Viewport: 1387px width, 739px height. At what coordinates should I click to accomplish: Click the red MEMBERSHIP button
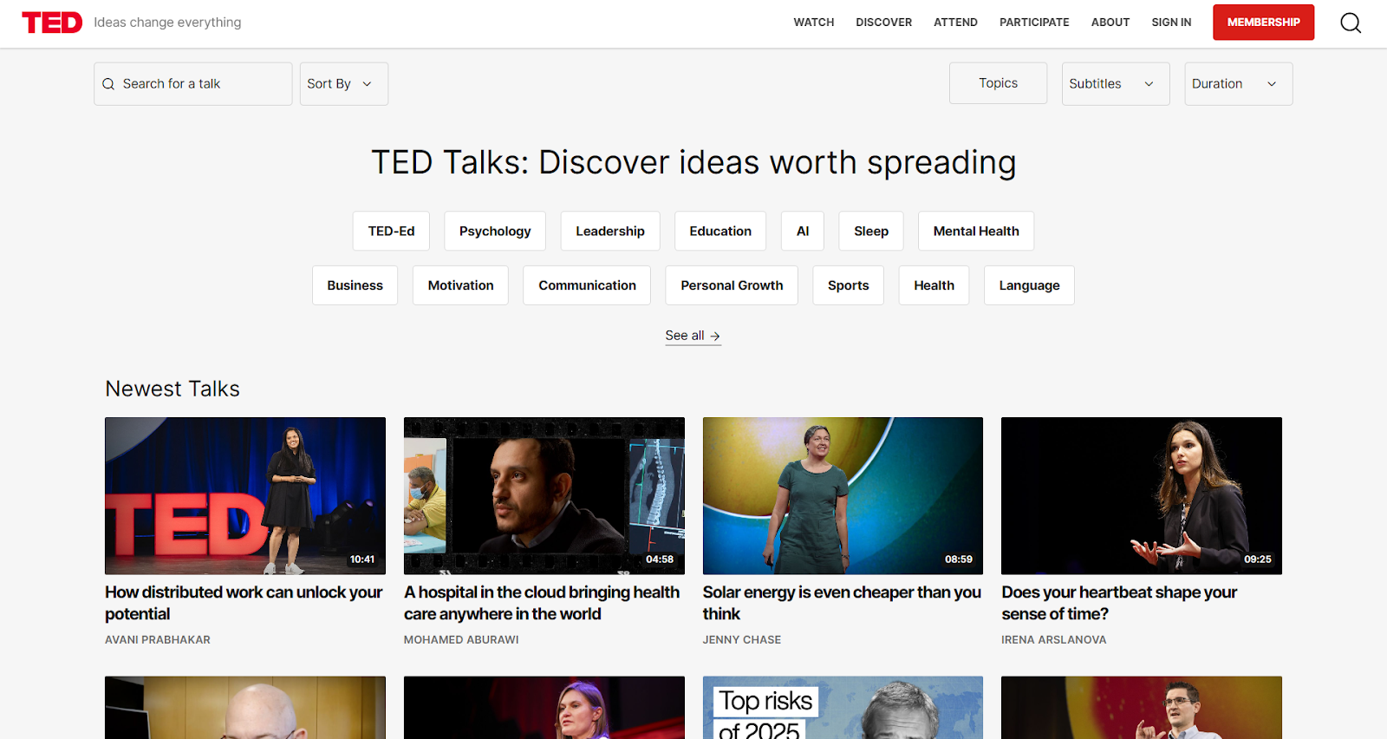(x=1263, y=23)
